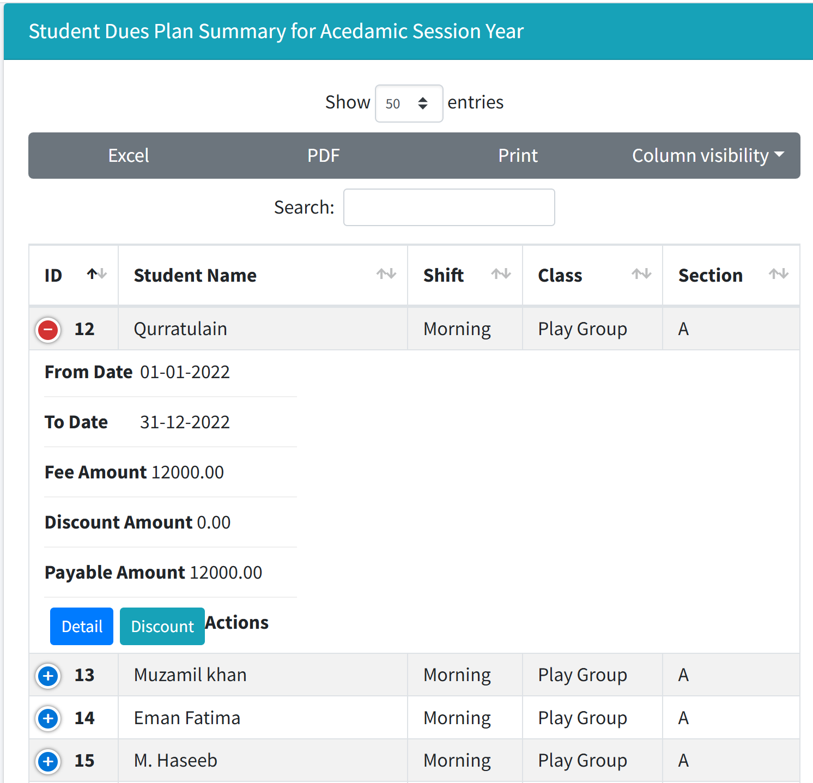This screenshot has height=783, width=813.
Task: Click From Date value 01-01-2022
Action: pos(185,372)
